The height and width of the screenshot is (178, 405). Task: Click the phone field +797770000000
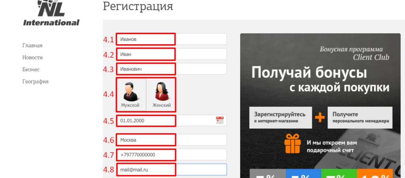coord(172,155)
